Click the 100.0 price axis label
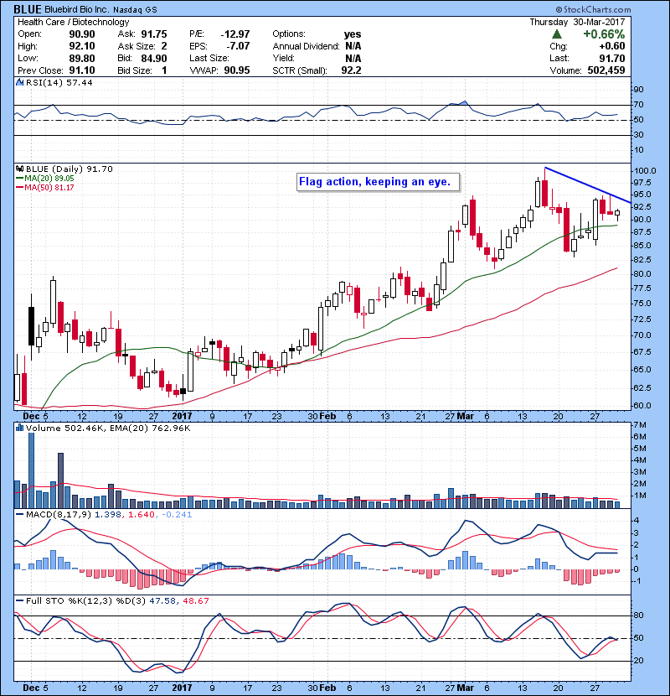Image resolution: width=670 pixels, height=696 pixels. click(x=645, y=171)
